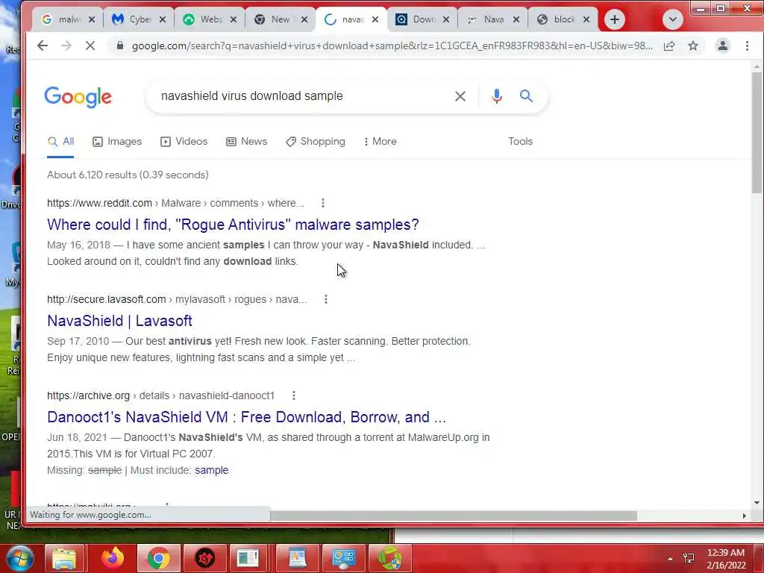Open Windows Explorer folder on taskbar
The image size is (764, 573).
point(65,558)
